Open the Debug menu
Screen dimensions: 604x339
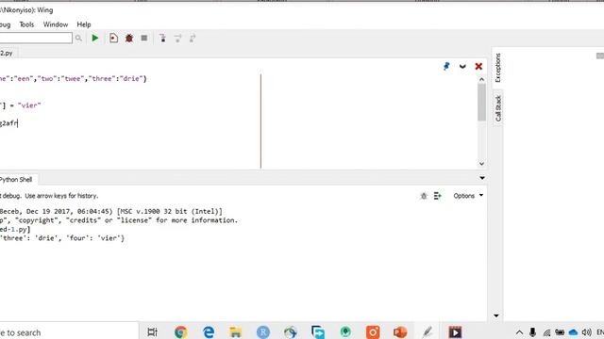click(x=5, y=24)
